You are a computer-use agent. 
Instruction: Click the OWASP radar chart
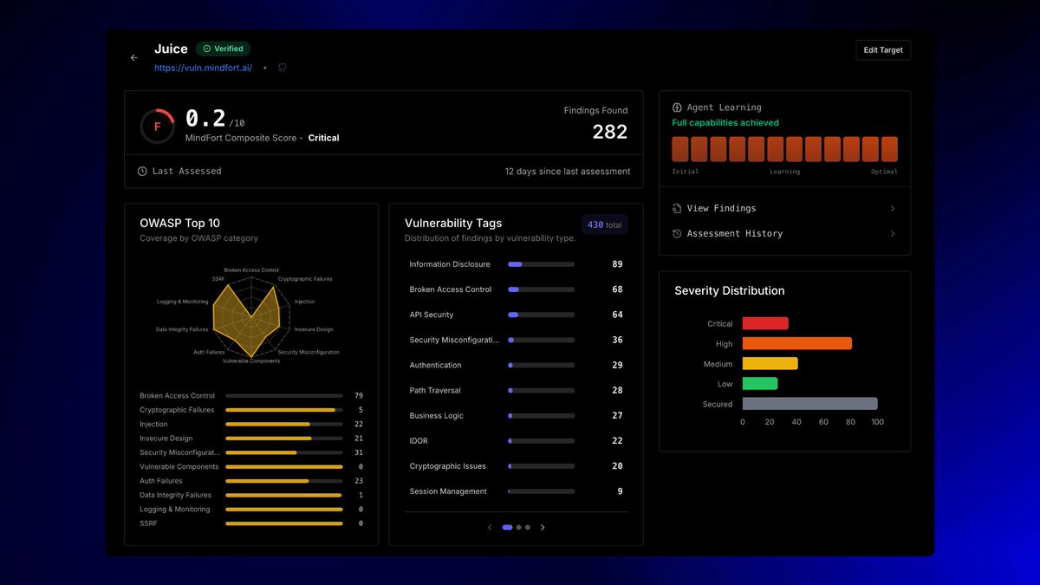pyautogui.click(x=251, y=315)
